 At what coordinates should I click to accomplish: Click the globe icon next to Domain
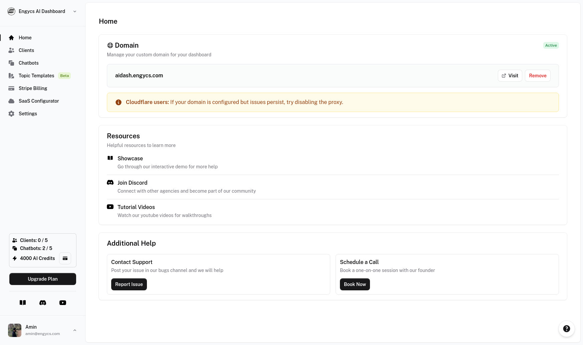(110, 45)
